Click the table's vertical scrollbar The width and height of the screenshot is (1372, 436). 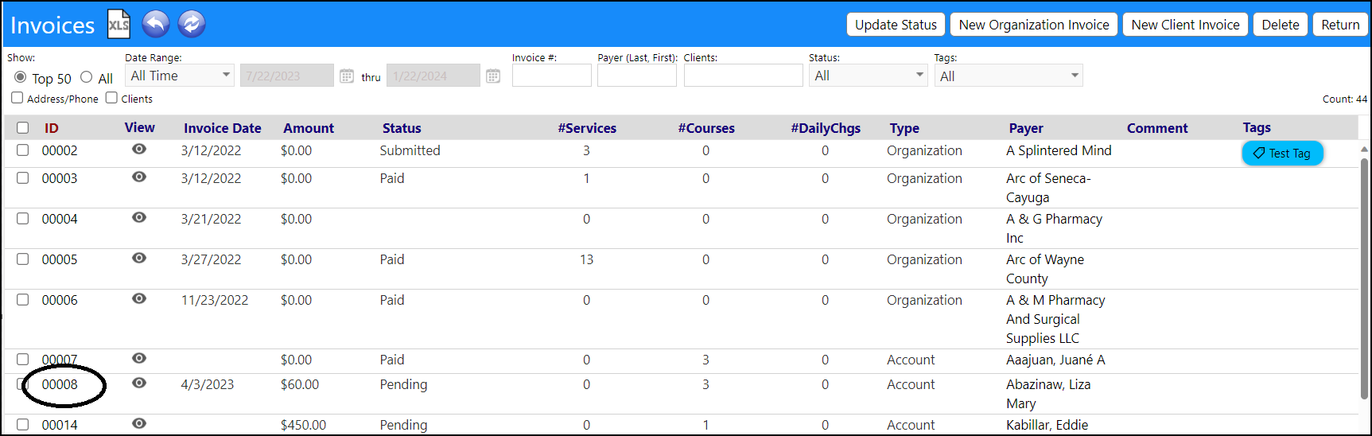tap(1364, 278)
